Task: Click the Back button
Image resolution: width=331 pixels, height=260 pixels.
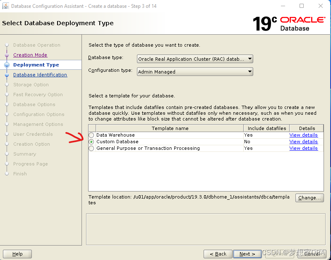Action: [x=218, y=254]
